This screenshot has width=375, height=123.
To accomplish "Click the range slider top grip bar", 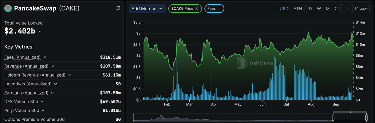I will click(350, 112).
